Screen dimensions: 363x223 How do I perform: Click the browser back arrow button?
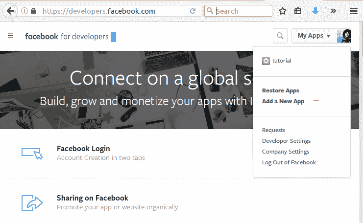[x=9, y=11]
